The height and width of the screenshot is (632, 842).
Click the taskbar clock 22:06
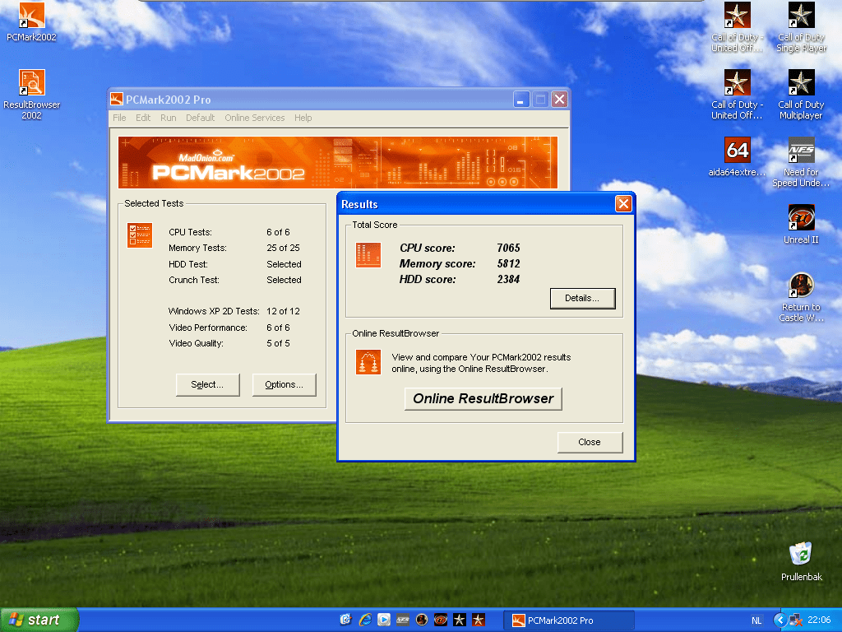(819, 620)
